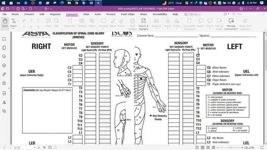Pick the Eraser tool
267x150 pixels.
pos(121,23)
